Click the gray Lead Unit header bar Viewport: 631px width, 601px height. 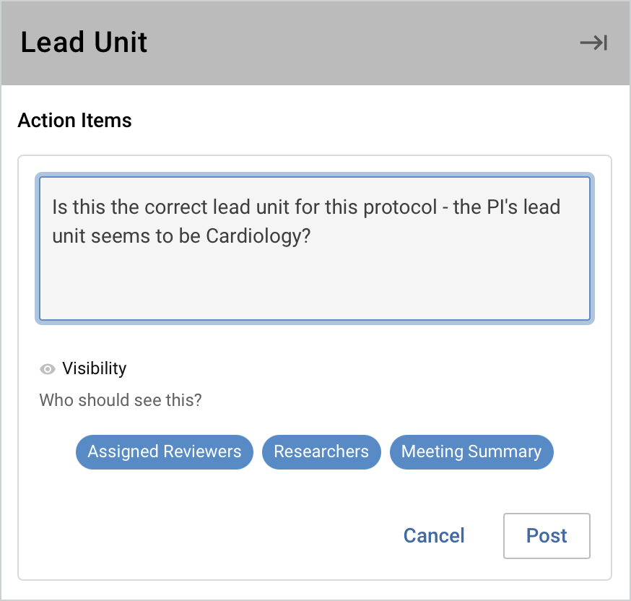click(x=361, y=43)
